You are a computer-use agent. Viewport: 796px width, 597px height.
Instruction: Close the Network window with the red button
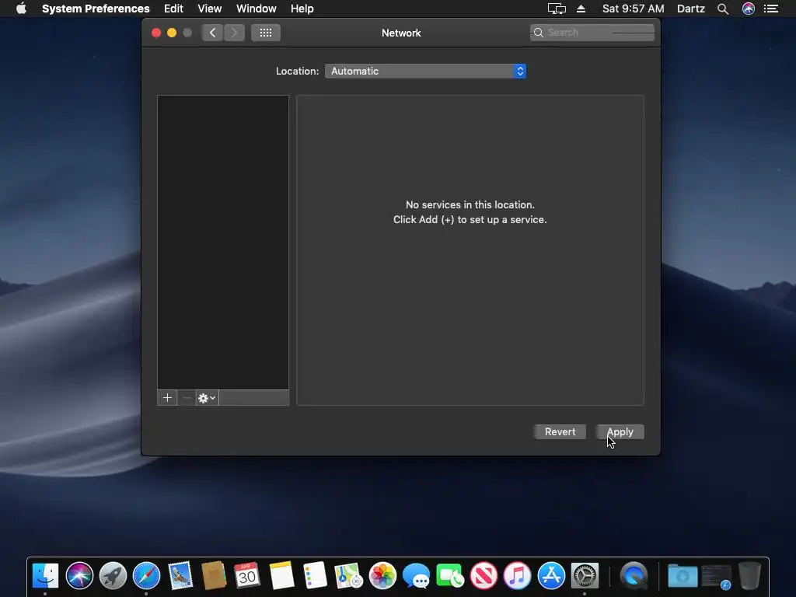tap(156, 33)
